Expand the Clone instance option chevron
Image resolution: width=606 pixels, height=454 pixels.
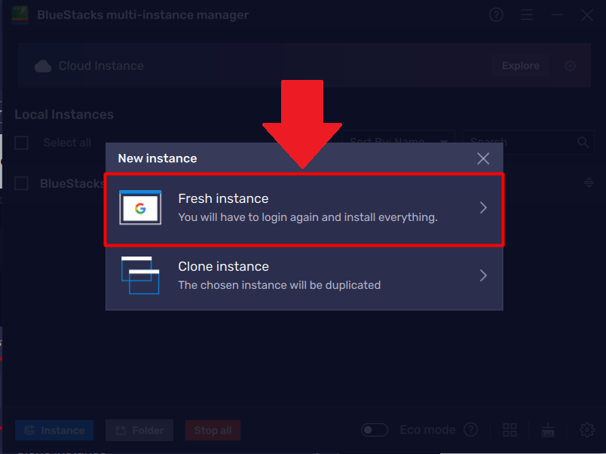point(483,275)
